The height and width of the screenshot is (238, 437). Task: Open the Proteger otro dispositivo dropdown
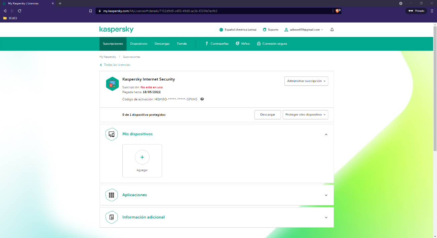coord(305,114)
